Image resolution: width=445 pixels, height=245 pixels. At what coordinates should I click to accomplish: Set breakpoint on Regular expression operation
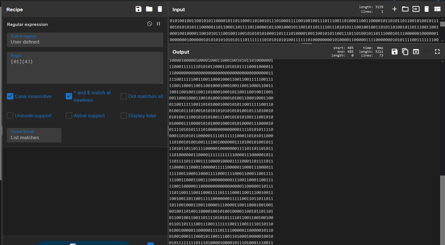158,24
